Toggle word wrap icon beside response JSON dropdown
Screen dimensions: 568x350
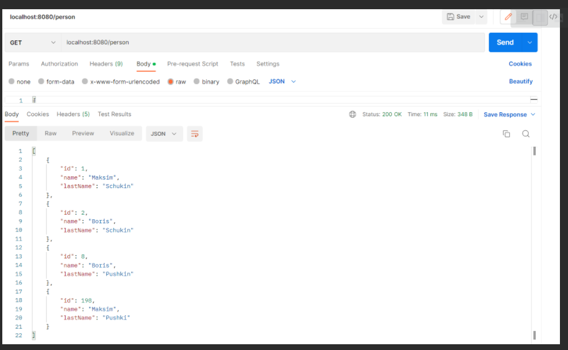(x=195, y=134)
